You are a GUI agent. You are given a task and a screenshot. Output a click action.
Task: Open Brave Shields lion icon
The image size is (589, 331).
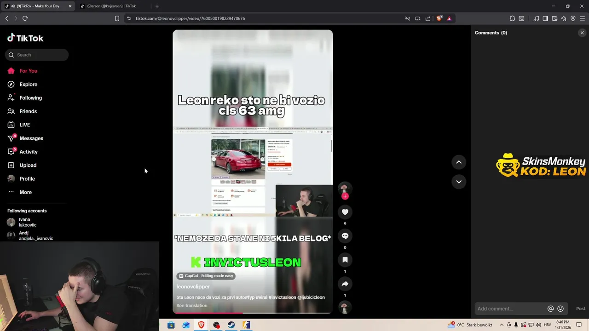coord(439,18)
